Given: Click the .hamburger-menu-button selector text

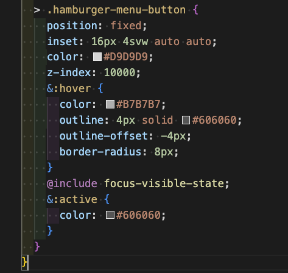Looking at the screenshot, I should tap(116, 10).
